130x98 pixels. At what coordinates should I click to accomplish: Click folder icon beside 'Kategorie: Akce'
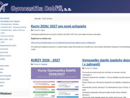pos(32,30)
